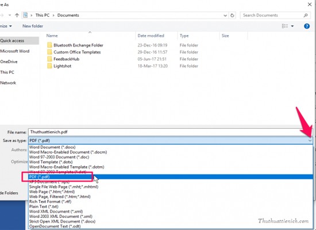Click the File name input field
The width and height of the screenshot is (316, 230).
170,132
